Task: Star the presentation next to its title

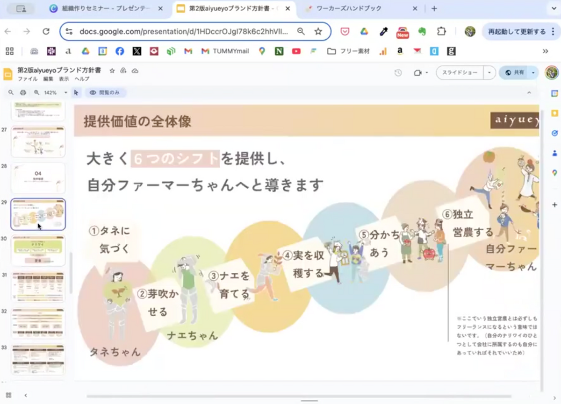Action: [112, 71]
